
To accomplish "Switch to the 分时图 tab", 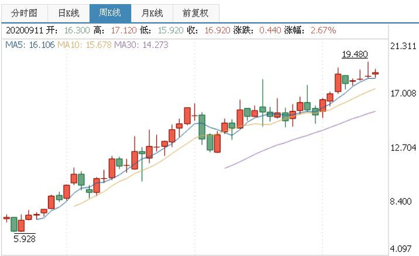I will [25, 13].
